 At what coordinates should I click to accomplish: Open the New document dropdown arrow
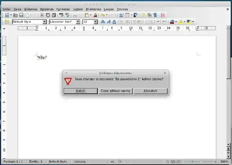pos(11,15)
